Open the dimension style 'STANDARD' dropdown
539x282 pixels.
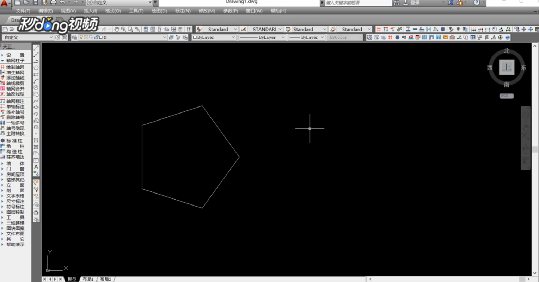click(265, 29)
